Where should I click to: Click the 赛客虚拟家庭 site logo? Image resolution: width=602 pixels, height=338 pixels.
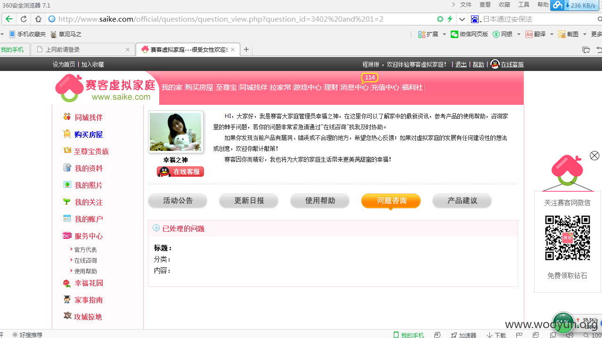click(x=105, y=88)
